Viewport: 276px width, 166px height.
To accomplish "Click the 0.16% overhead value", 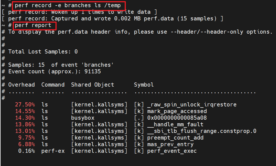I will point(26,151).
